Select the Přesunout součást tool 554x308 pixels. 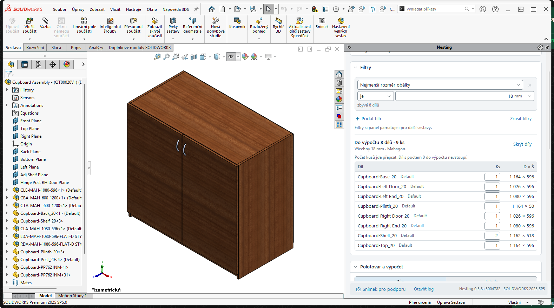tap(133, 26)
